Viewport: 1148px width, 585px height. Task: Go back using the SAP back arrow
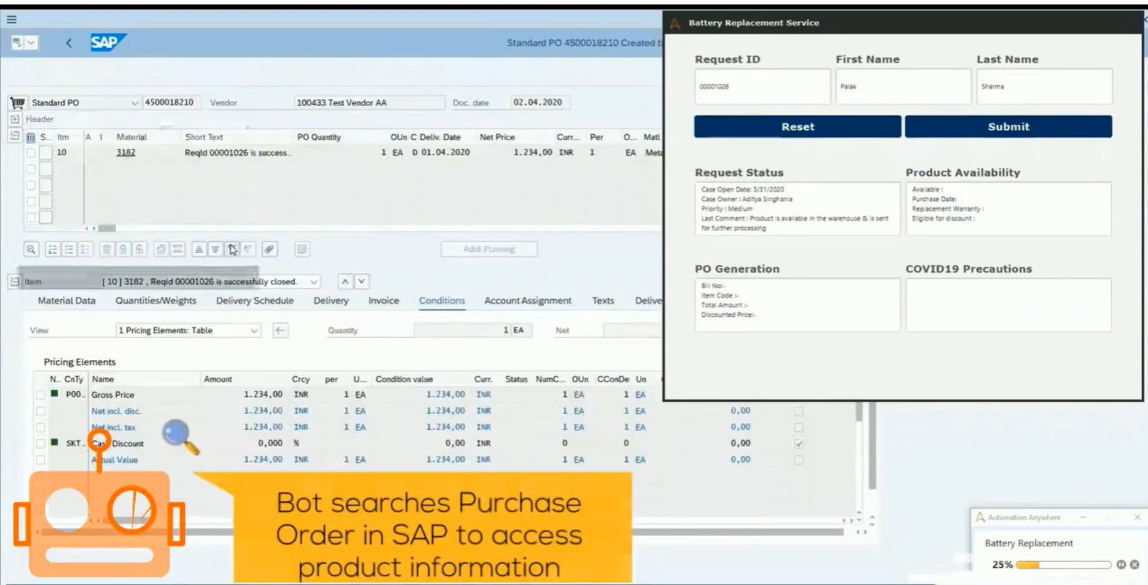pyautogui.click(x=69, y=44)
